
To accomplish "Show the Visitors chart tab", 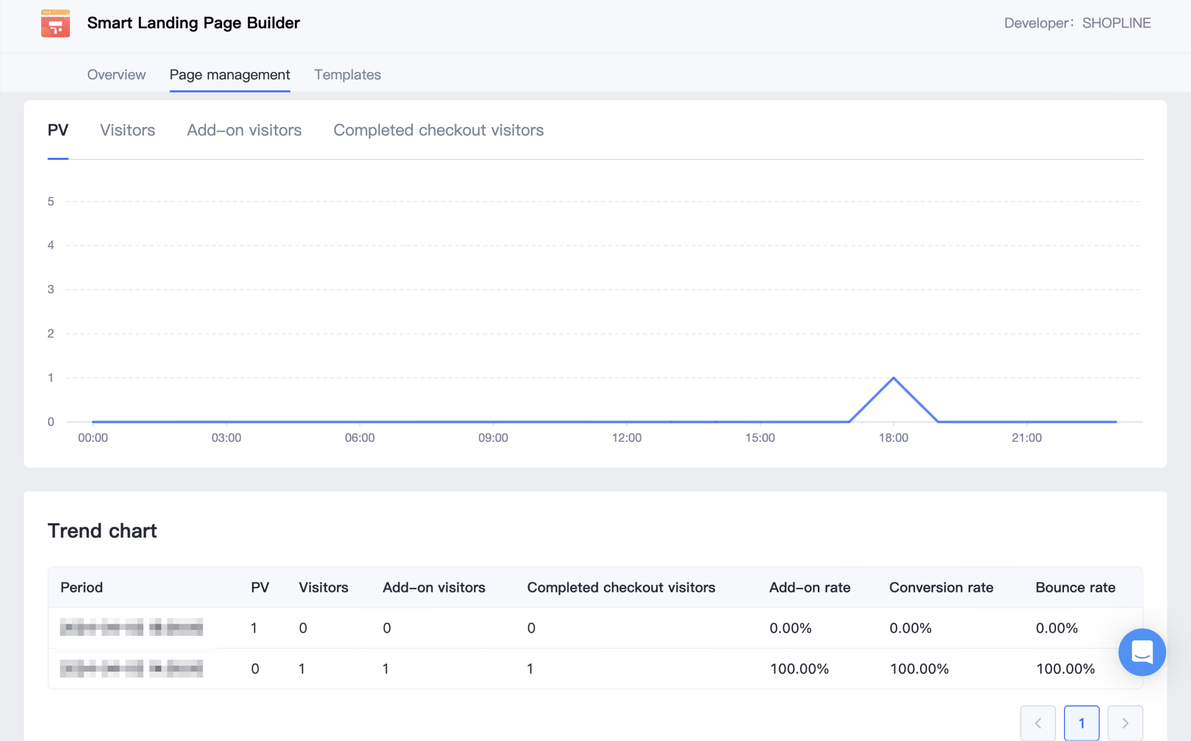I will [128, 130].
